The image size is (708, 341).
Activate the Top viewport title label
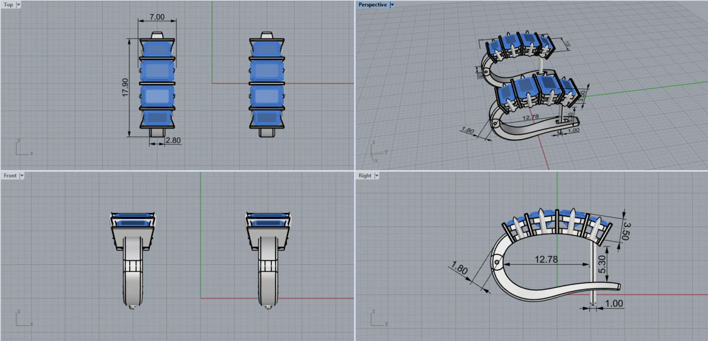(9, 4)
